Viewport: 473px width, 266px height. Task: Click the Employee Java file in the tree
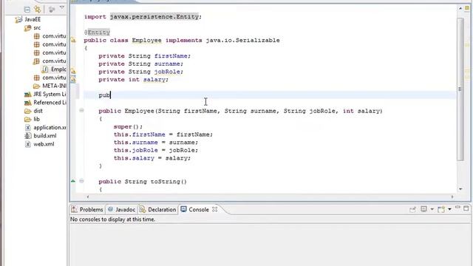tap(58, 69)
